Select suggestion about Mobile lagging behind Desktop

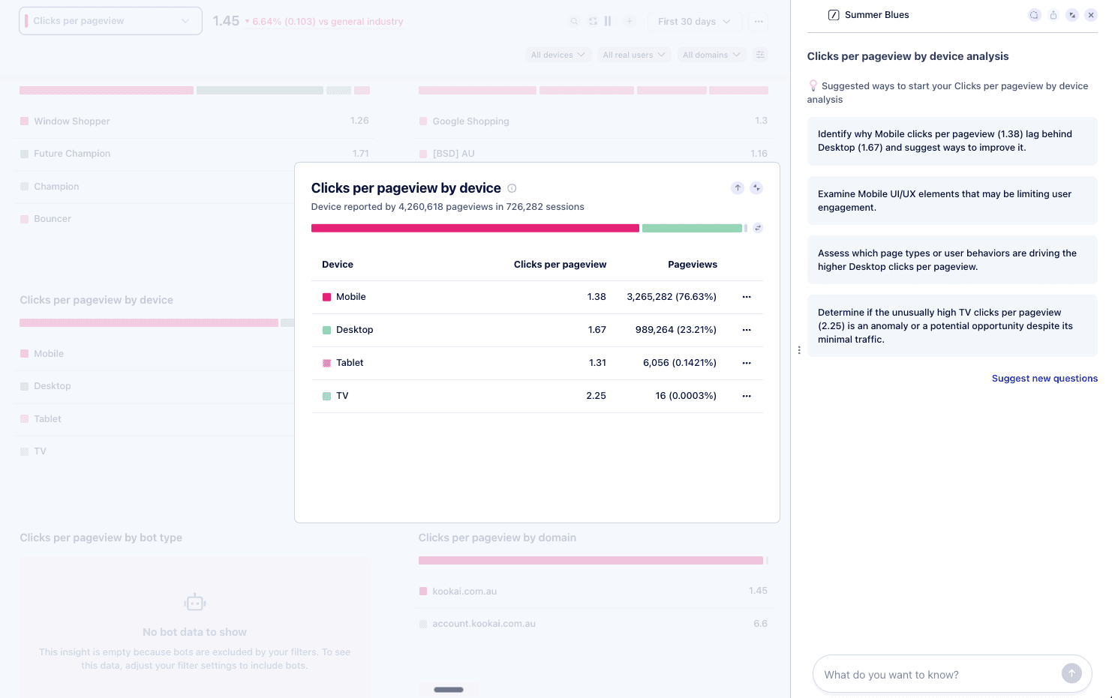pos(952,141)
